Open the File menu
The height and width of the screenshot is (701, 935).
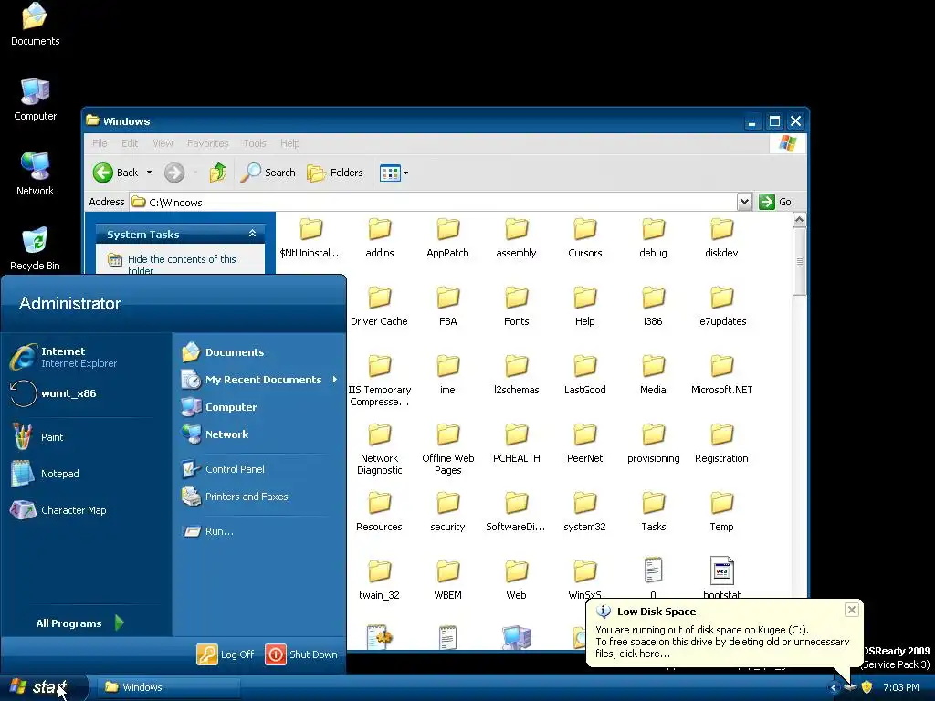(100, 143)
